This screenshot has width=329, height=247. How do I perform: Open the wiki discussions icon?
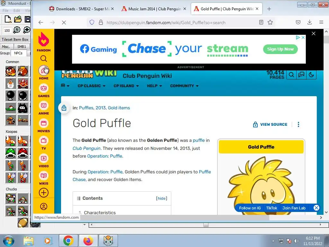(x=301, y=75)
